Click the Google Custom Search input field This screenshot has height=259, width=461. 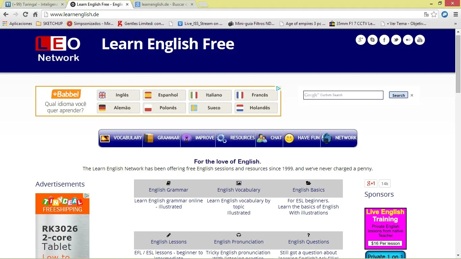(343, 95)
